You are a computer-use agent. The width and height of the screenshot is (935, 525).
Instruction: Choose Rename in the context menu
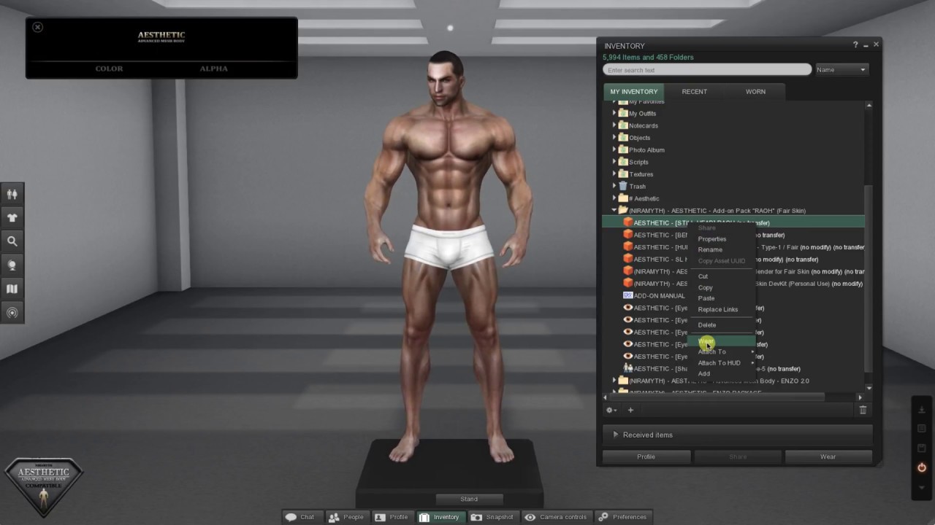click(710, 249)
